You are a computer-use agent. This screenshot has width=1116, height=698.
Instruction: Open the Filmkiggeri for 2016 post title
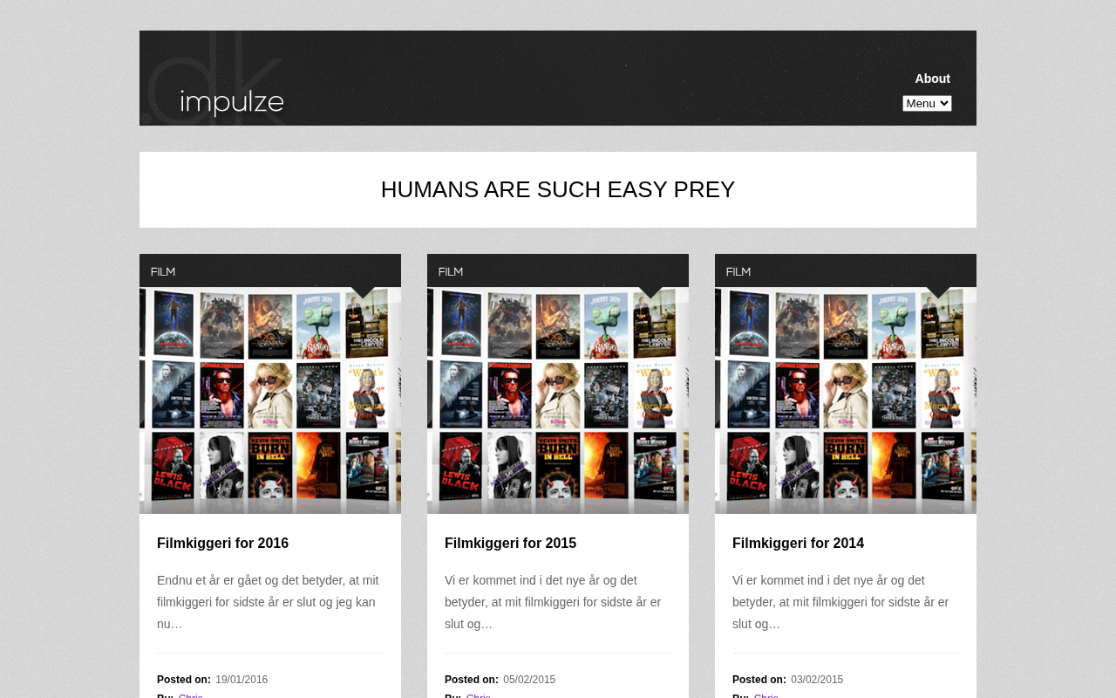pos(222,544)
